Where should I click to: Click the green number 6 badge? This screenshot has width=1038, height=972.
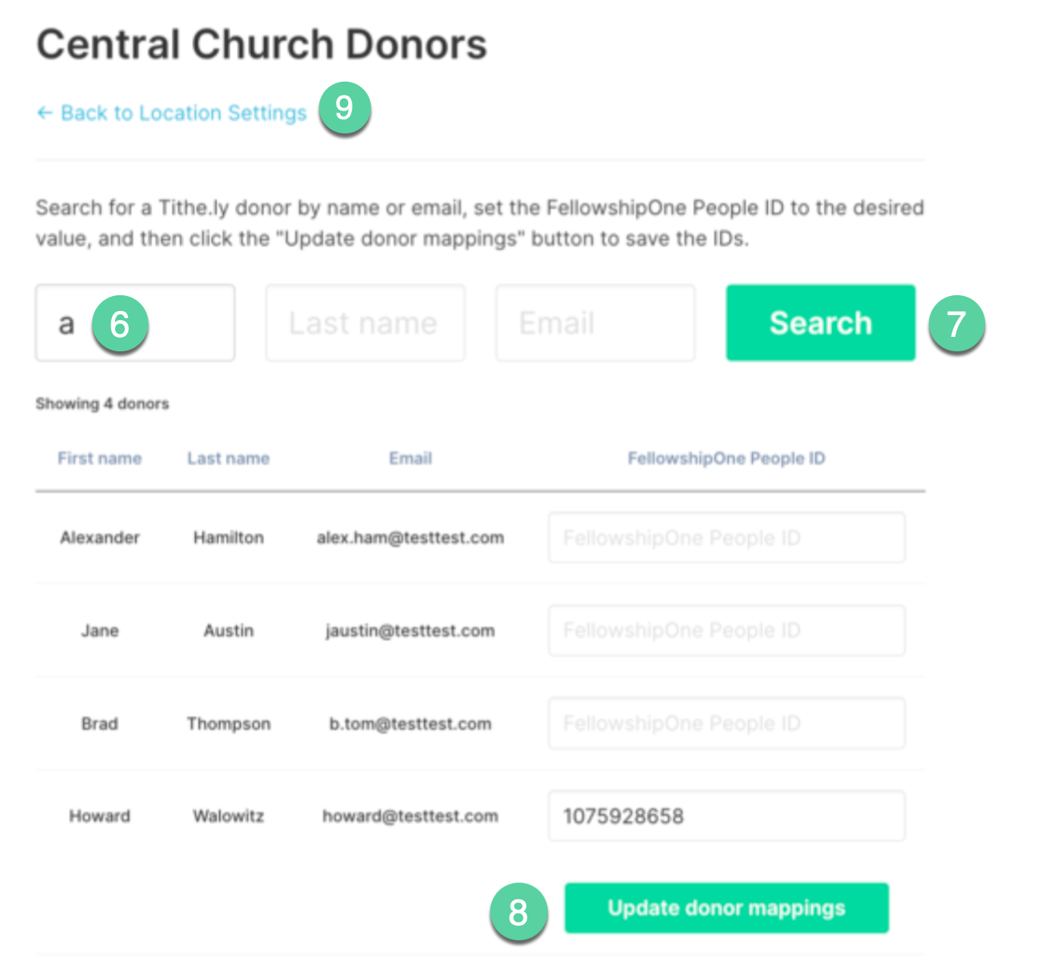pyautogui.click(x=120, y=325)
